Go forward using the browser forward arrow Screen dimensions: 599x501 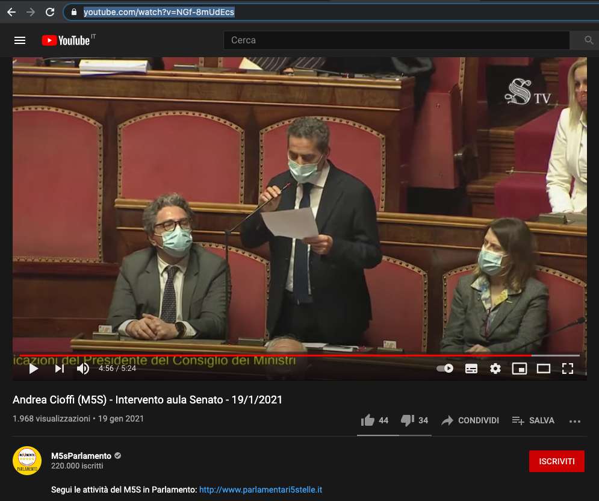click(x=31, y=12)
